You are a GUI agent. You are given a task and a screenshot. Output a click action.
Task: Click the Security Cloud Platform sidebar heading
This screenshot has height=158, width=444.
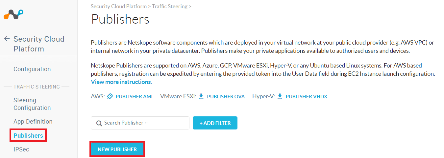[x=39, y=44]
